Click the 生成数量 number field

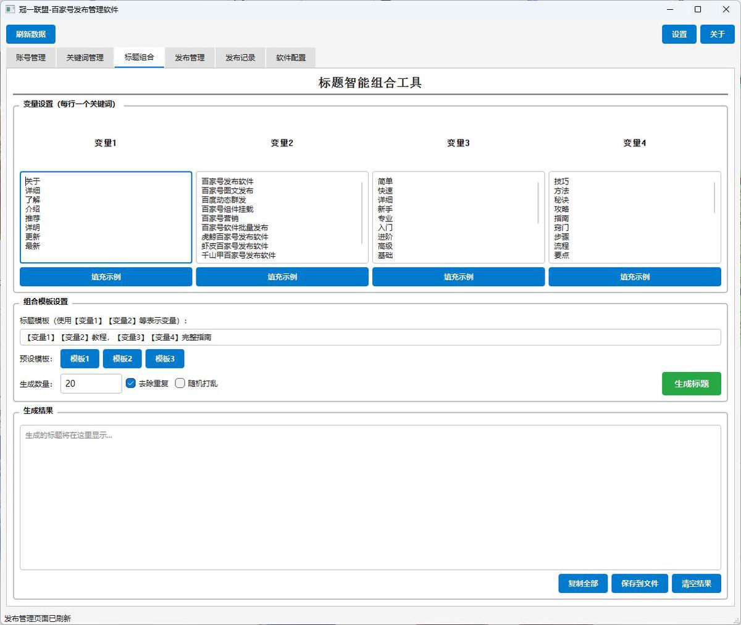pyautogui.click(x=91, y=384)
